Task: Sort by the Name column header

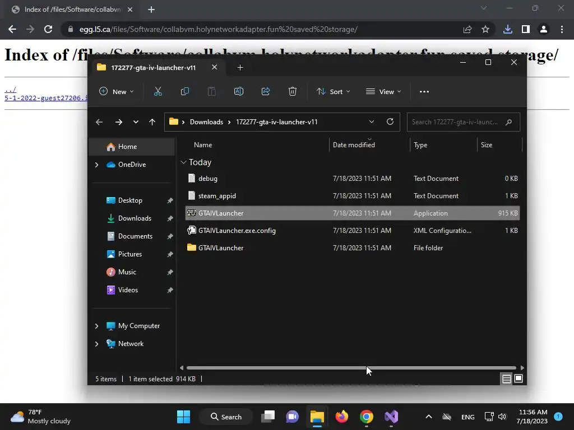Action: tap(203, 145)
